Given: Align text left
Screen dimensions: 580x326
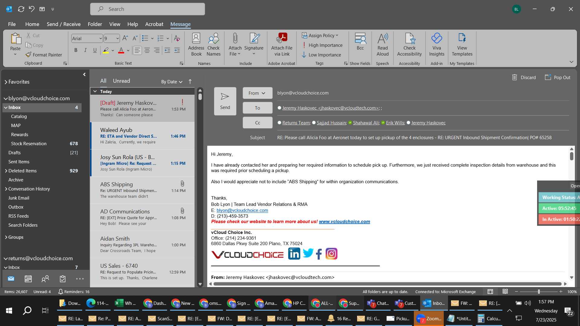Looking at the screenshot, I should coord(137,50).
